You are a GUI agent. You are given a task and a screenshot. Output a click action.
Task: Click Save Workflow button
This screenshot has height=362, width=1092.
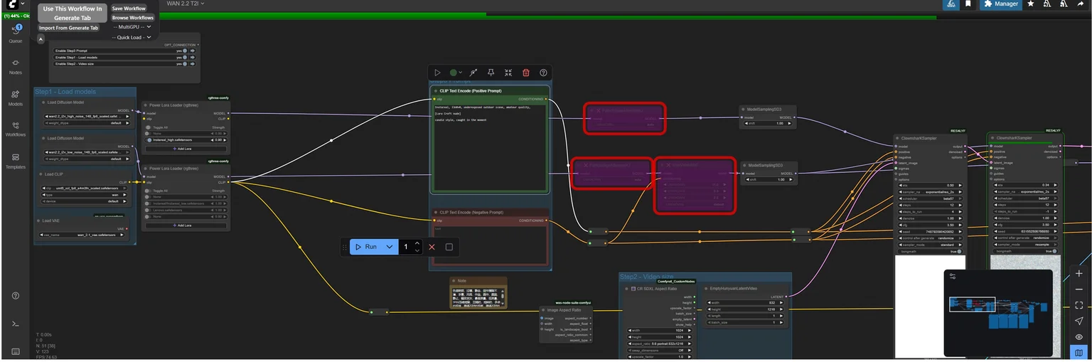pos(129,9)
